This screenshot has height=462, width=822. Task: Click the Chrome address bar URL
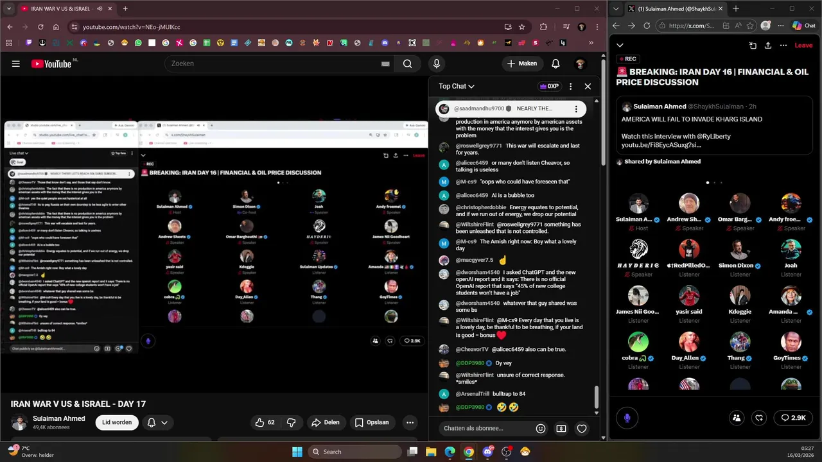tap(131, 27)
